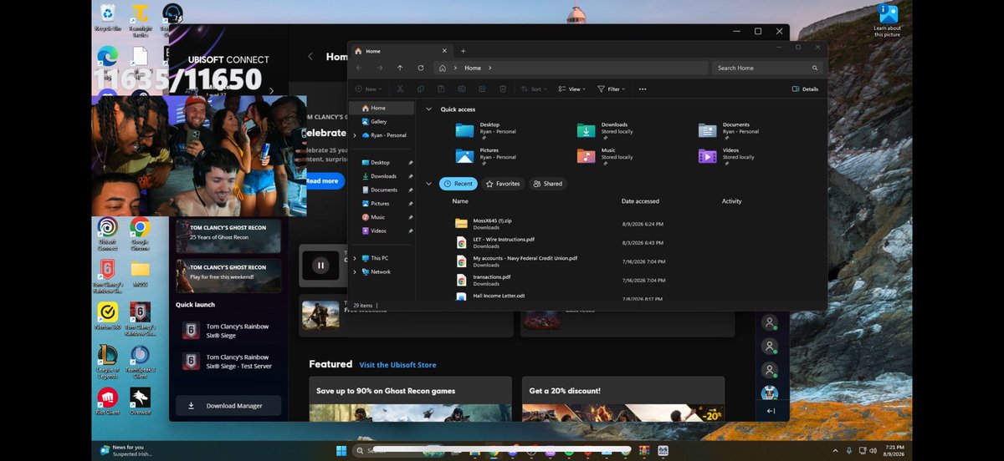1004x461 pixels.
Task: Select Home in the navigation pane
Action: (382, 108)
